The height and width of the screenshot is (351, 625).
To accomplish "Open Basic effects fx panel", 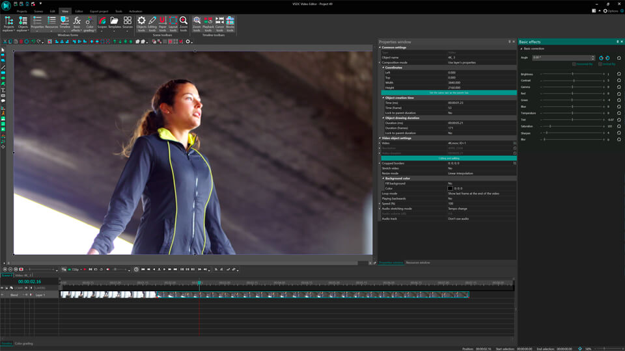I will [x=77, y=24].
